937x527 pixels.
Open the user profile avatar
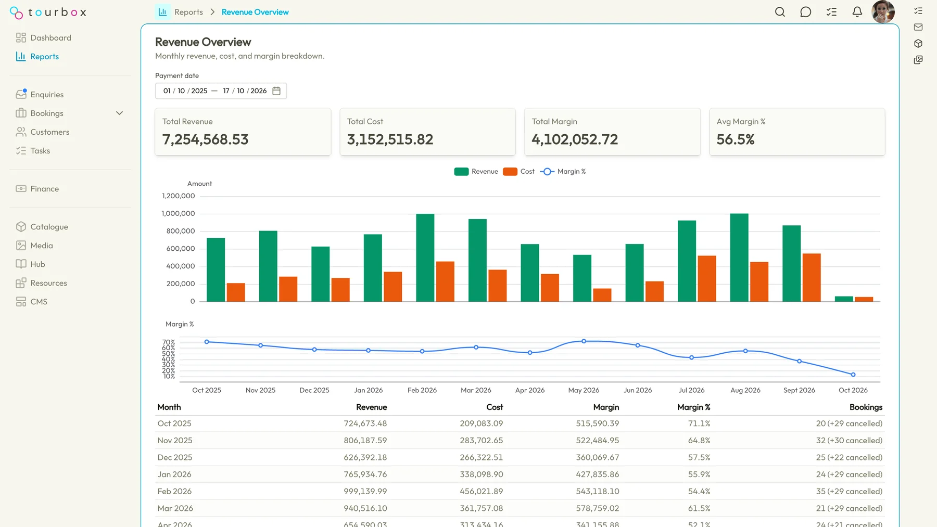coord(883,12)
